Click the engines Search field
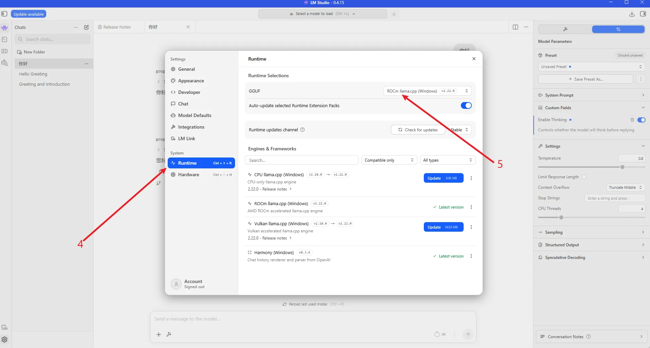Screen dimensions: 650x348 [x=302, y=160]
